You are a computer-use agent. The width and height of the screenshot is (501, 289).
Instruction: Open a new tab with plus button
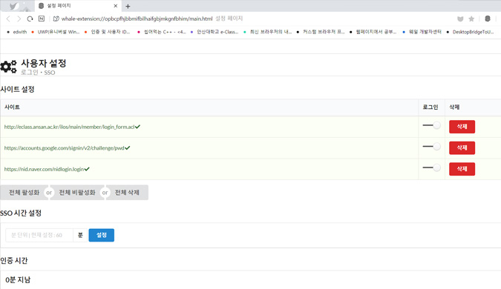(x=128, y=6)
